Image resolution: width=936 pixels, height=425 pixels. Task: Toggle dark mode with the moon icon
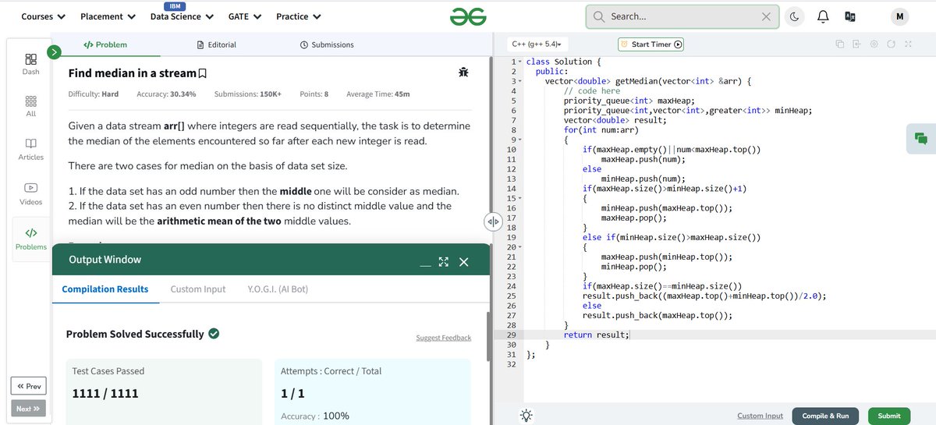[794, 16]
